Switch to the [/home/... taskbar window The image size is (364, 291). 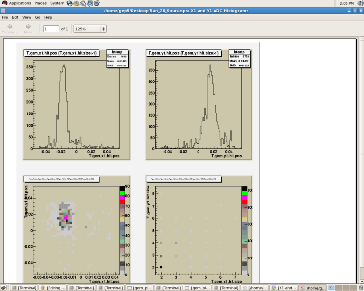[255, 288]
